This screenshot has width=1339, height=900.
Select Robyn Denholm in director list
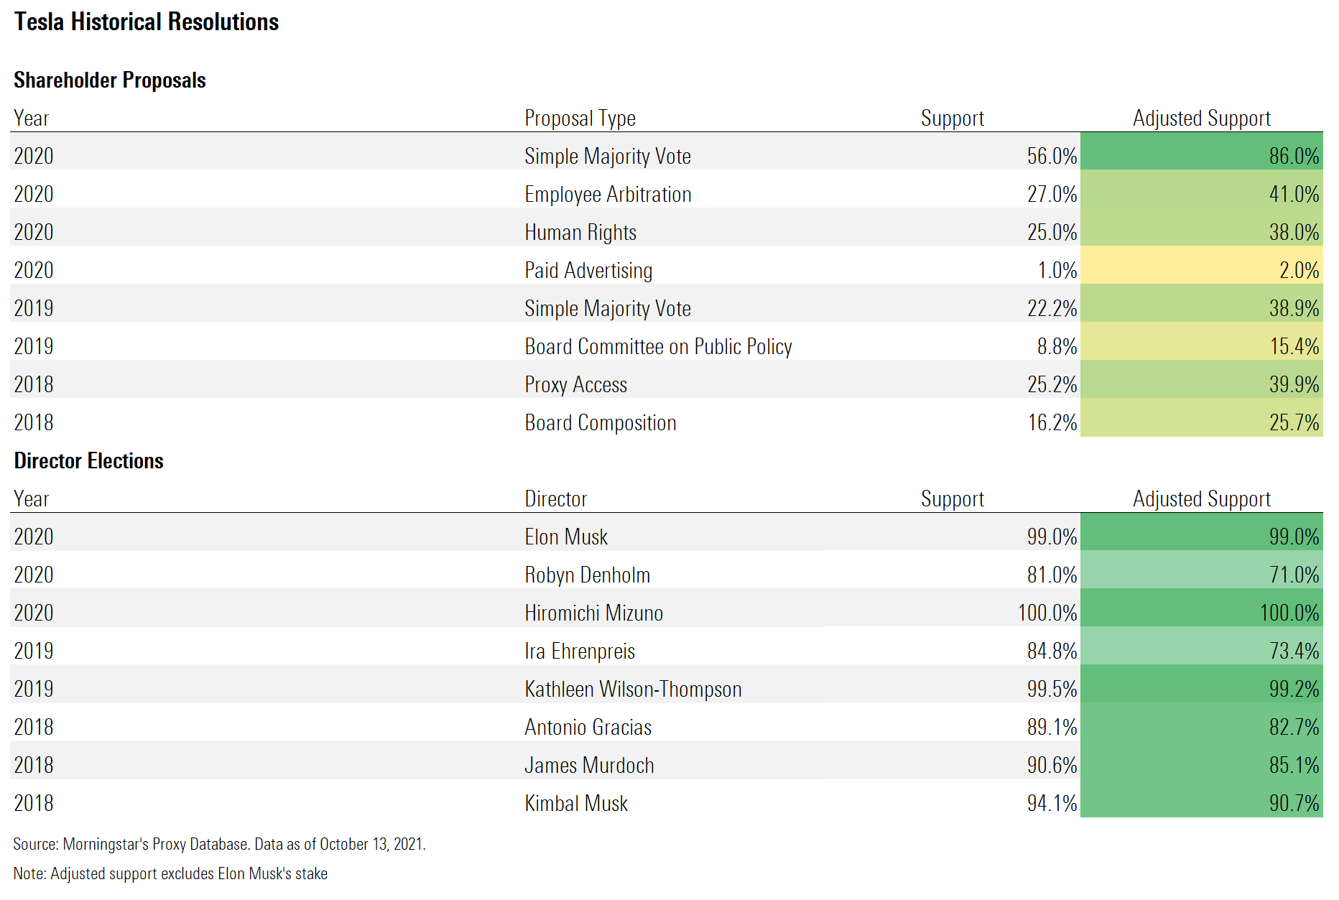pos(587,575)
